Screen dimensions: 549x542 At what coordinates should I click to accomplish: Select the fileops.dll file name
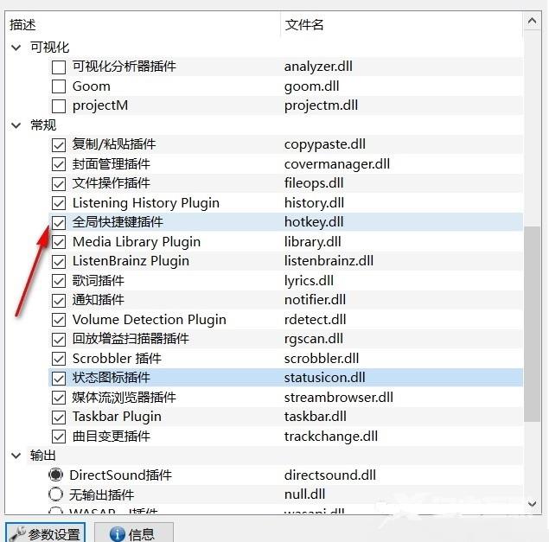coord(314,183)
